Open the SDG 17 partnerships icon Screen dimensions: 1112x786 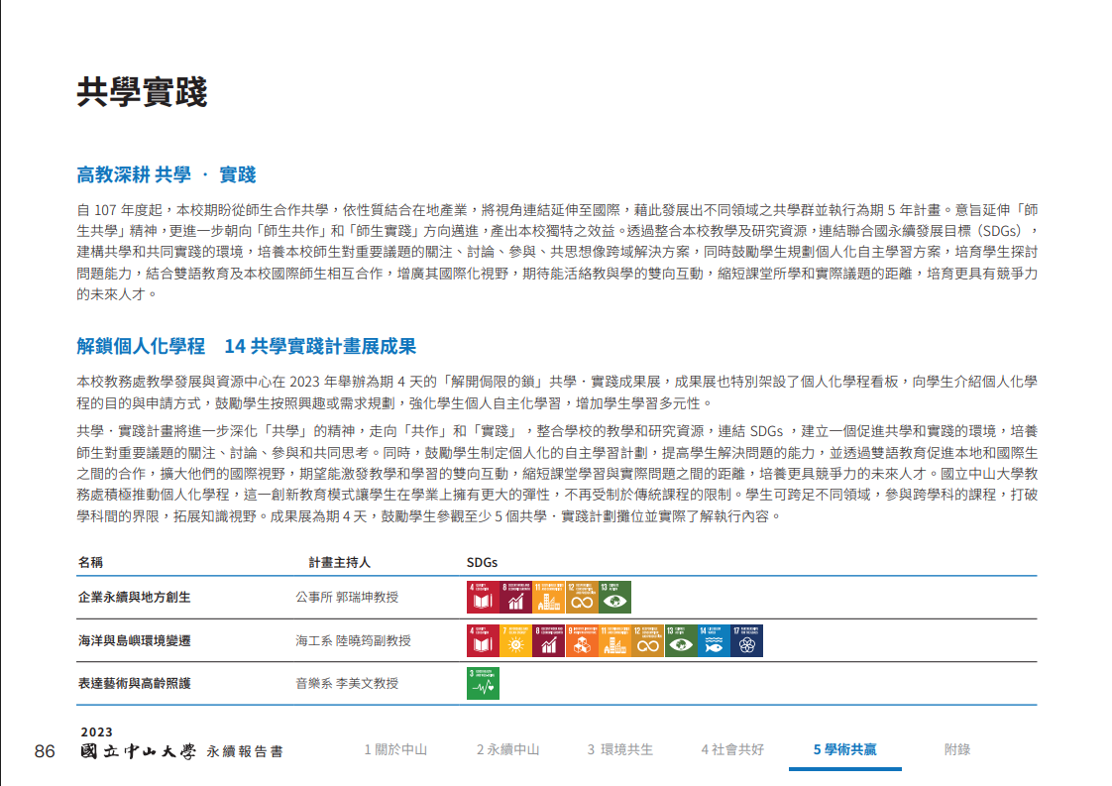tap(746, 641)
